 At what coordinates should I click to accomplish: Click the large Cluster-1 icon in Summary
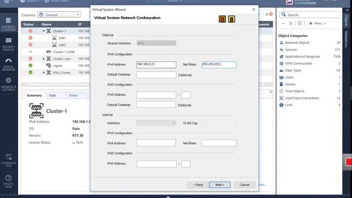pyautogui.click(x=36, y=111)
